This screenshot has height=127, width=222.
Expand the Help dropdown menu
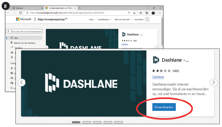tap(92, 19)
